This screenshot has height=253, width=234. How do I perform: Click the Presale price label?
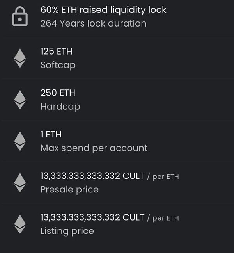(69, 190)
